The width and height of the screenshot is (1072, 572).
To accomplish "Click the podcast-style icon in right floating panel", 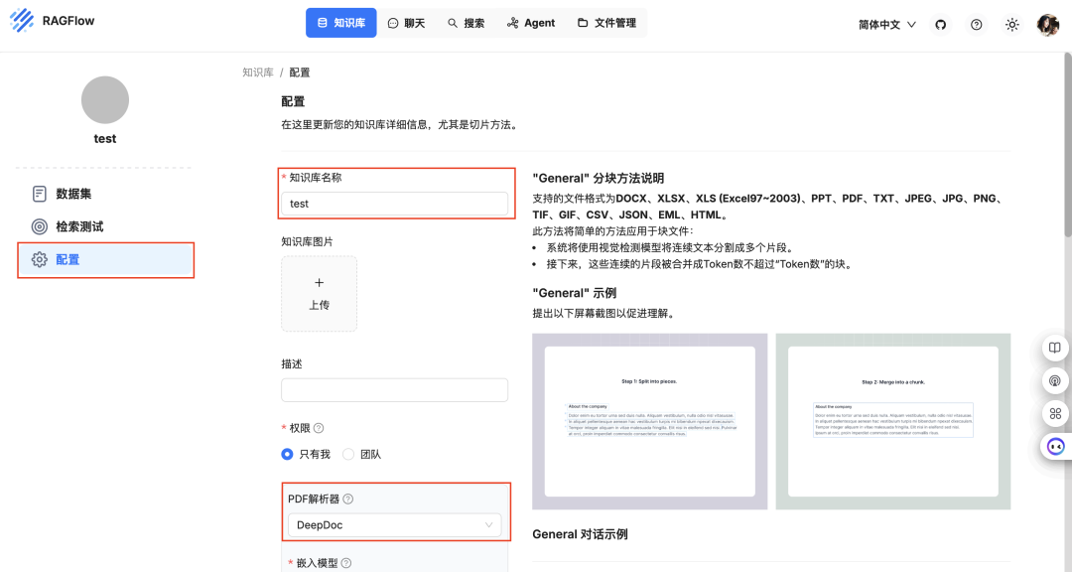I will pyautogui.click(x=1055, y=380).
